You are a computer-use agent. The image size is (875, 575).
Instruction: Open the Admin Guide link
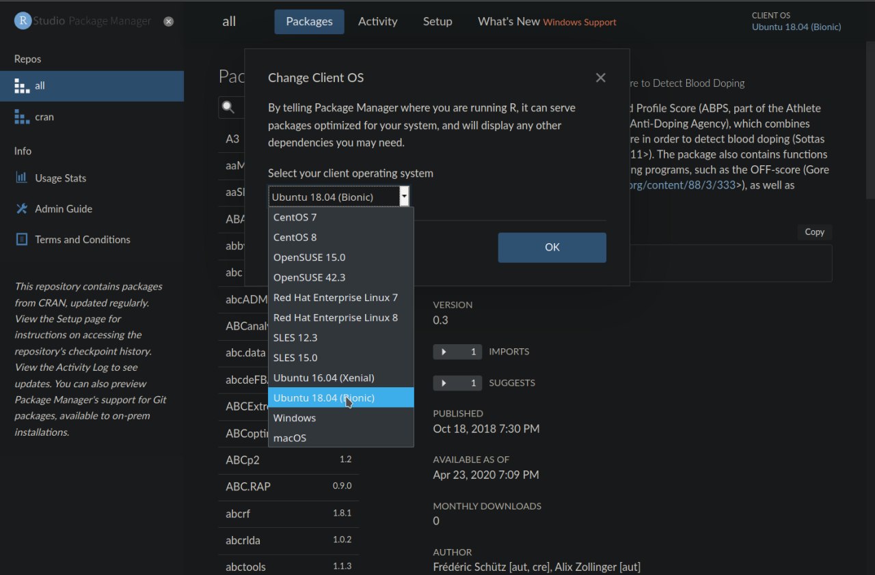(64, 208)
